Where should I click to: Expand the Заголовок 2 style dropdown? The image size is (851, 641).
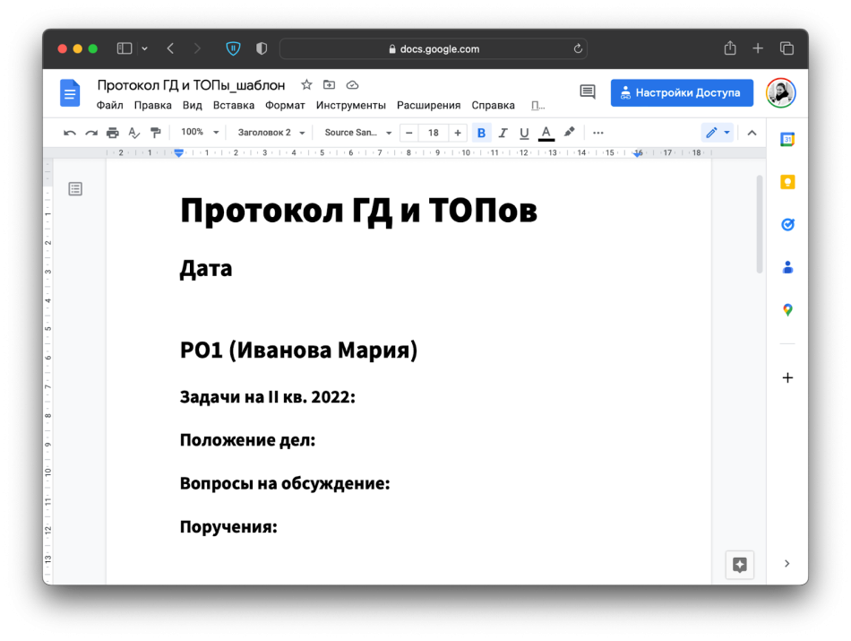271,133
